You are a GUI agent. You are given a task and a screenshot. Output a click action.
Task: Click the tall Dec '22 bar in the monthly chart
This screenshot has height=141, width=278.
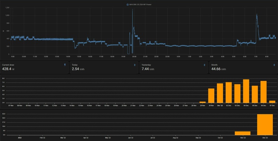pyautogui.click(x=265, y=125)
